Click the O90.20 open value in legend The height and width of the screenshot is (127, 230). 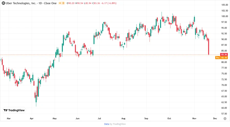[x=71, y=3]
